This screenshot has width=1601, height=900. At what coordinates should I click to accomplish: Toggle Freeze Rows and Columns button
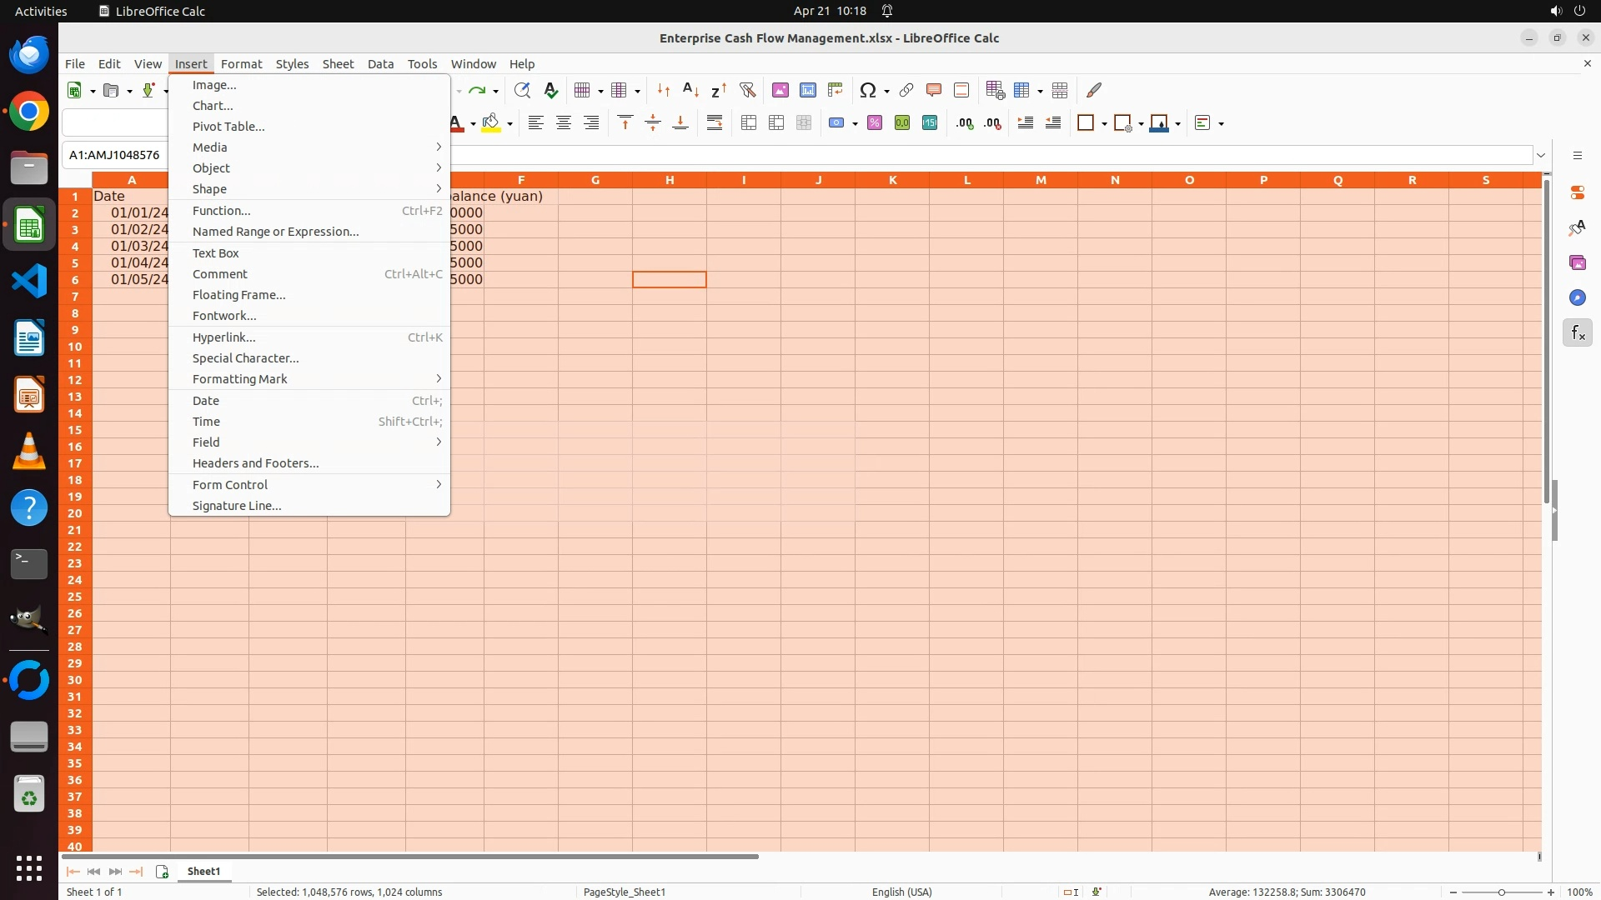1022,90
